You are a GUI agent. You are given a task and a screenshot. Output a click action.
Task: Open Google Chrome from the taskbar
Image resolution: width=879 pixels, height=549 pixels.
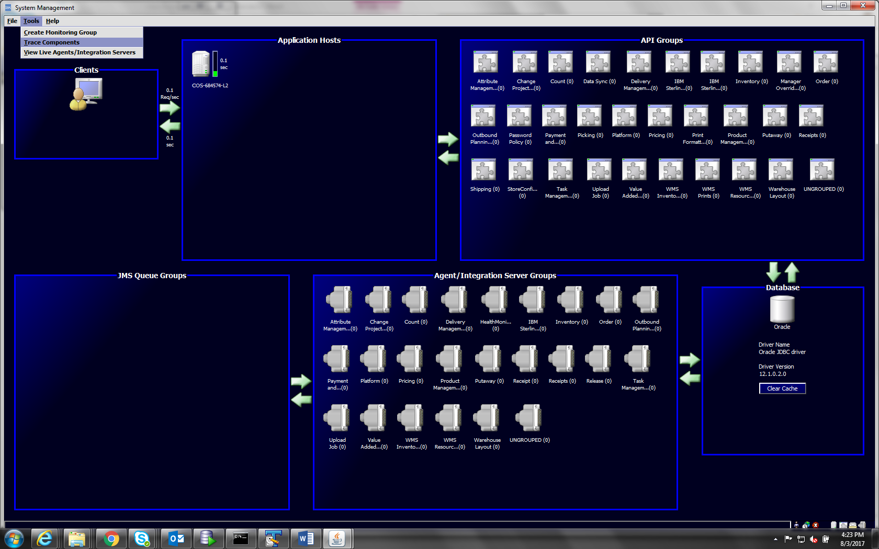(x=111, y=538)
